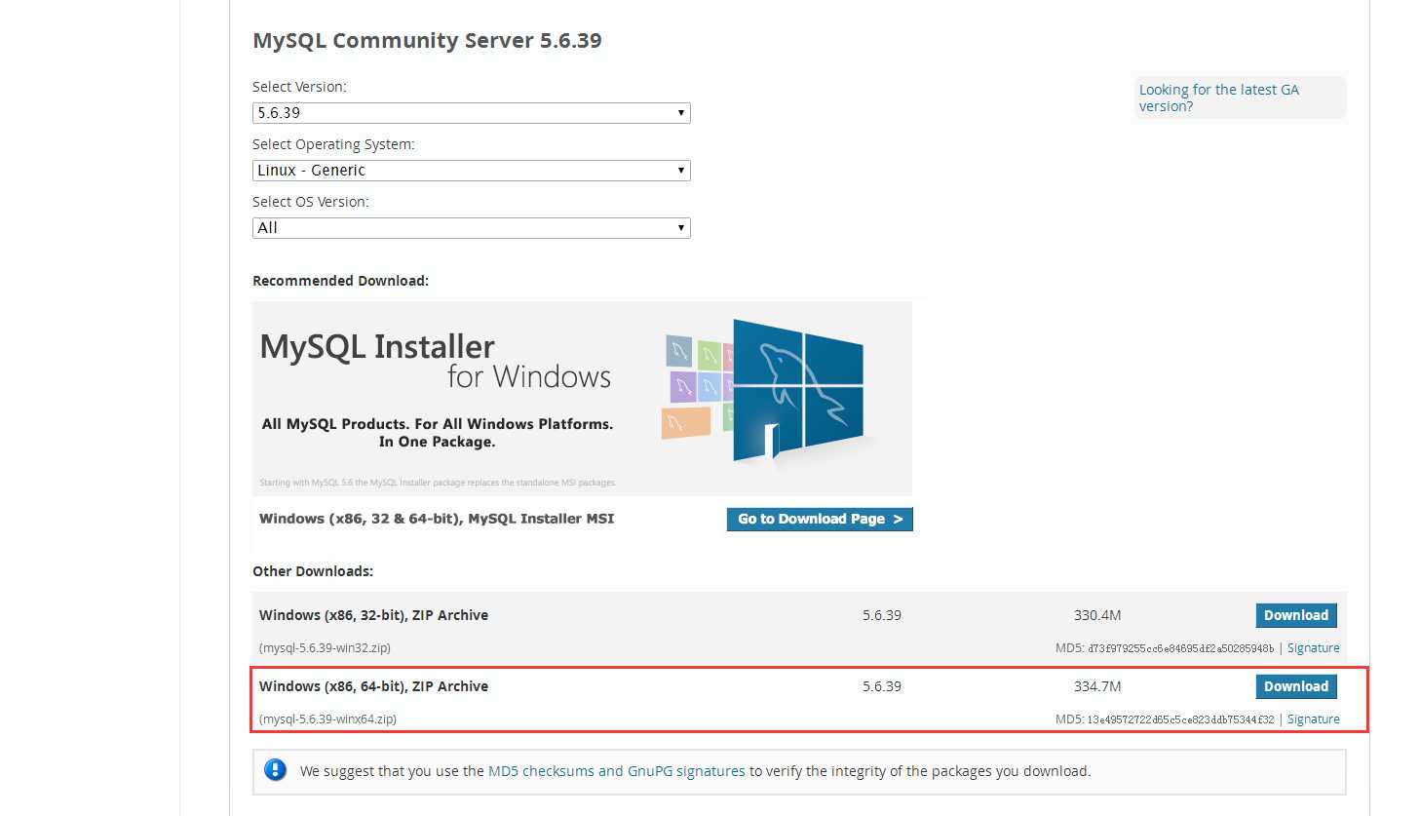Open the Select Operating System dropdown
Image resolution: width=1420 pixels, height=816 pixels.
[x=471, y=171]
